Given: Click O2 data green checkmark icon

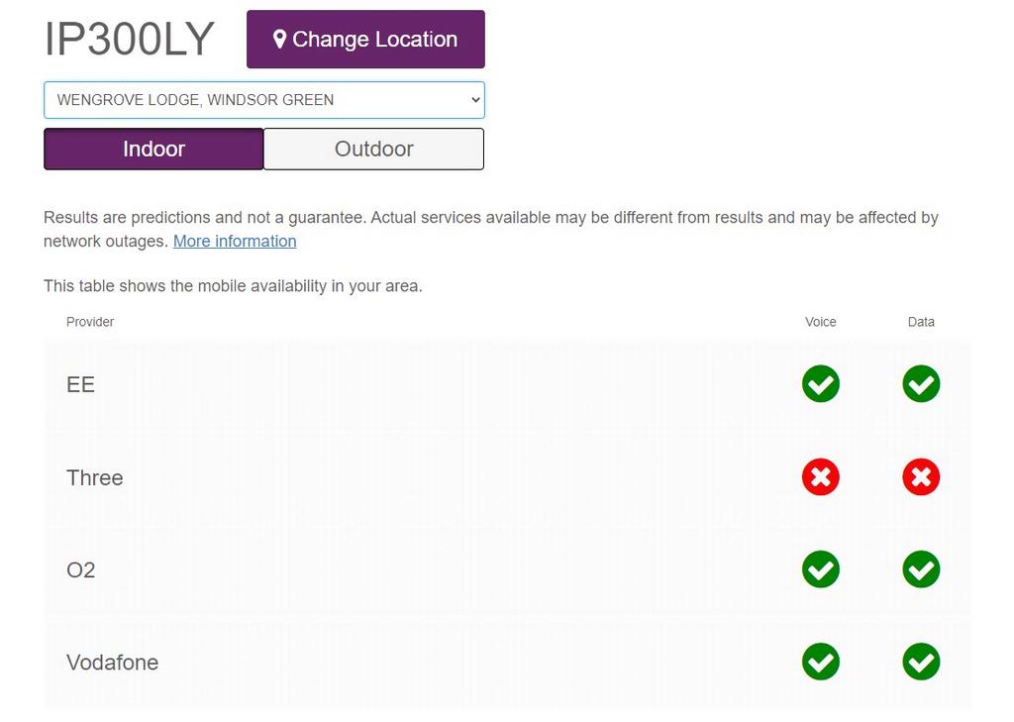Looking at the screenshot, I should (x=921, y=569).
